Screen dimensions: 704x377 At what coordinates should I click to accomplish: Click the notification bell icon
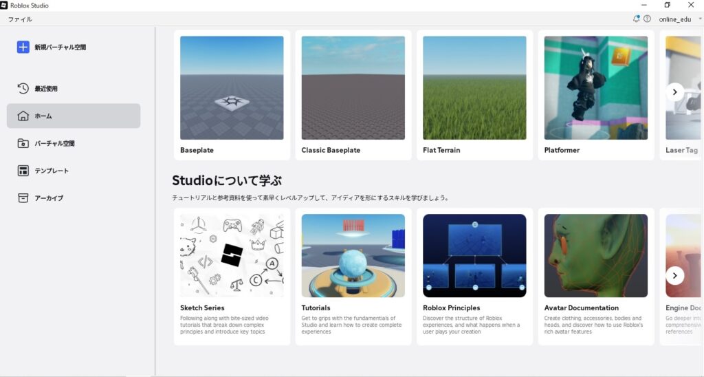coord(636,19)
